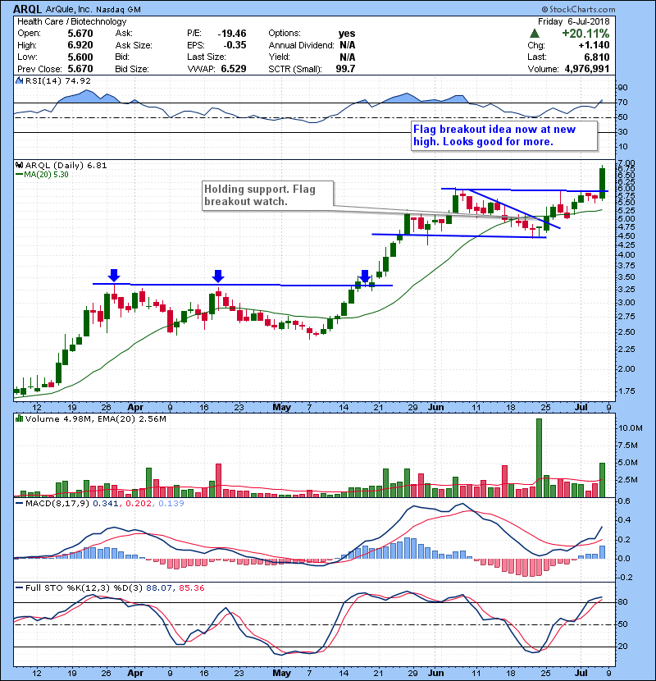The height and width of the screenshot is (681, 656).
Task: Click the MA(20) 5.30 legend entry
Action: pyautogui.click(x=42, y=175)
